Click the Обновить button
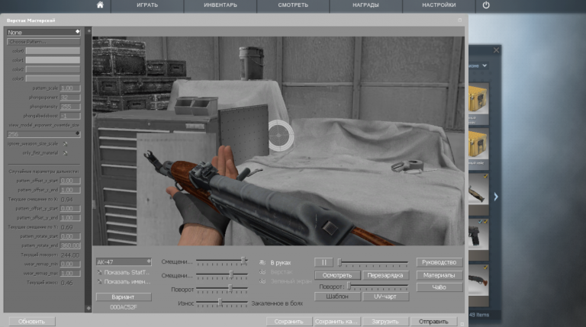The image size is (586, 327). 32,322
